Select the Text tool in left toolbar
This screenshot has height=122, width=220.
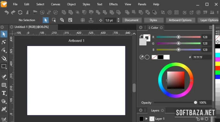point(4,93)
